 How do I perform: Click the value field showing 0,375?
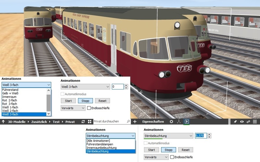click(x=201, y=136)
